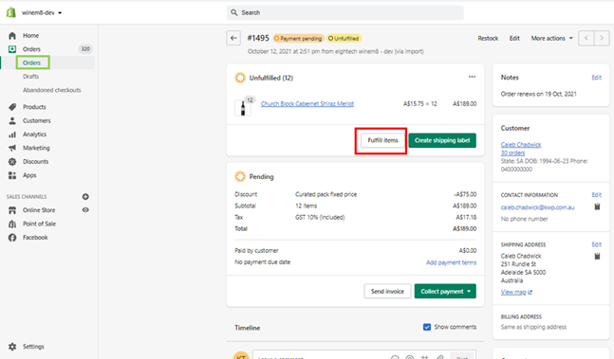Image resolution: width=614 pixels, height=359 pixels.
Task: Click the Discounts badge icon
Action: 12,162
